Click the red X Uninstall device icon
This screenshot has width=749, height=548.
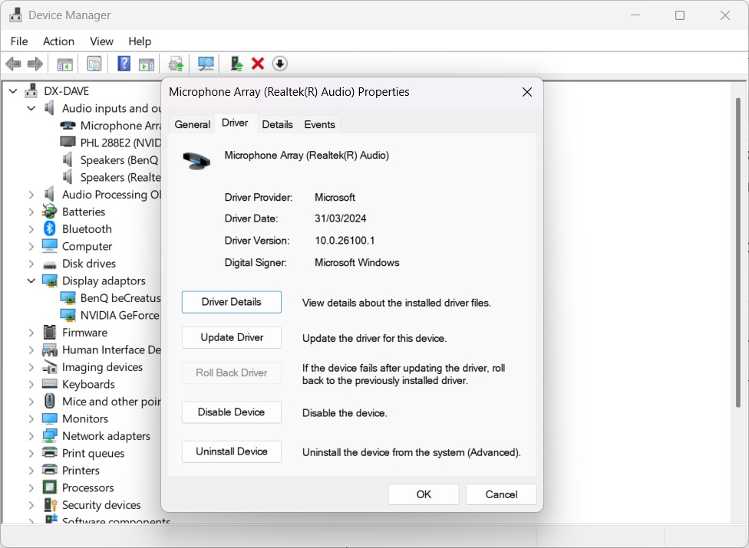point(258,64)
